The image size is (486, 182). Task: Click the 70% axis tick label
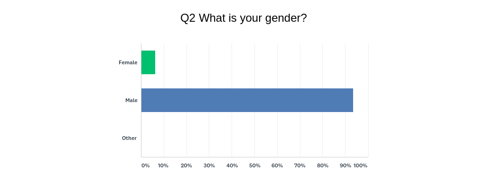click(300, 165)
